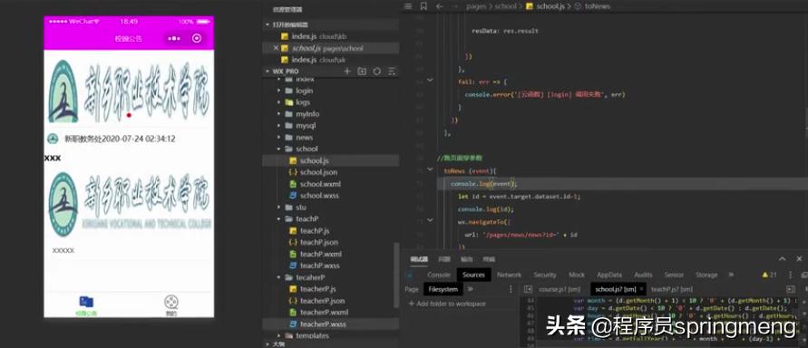Switch to the Audits tab
This screenshot has width=808, height=348.
click(x=643, y=275)
